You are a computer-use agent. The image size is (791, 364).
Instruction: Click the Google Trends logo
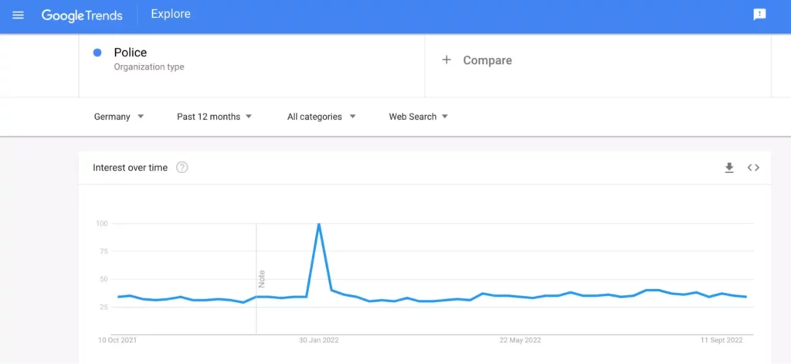pyautogui.click(x=82, y=15)
